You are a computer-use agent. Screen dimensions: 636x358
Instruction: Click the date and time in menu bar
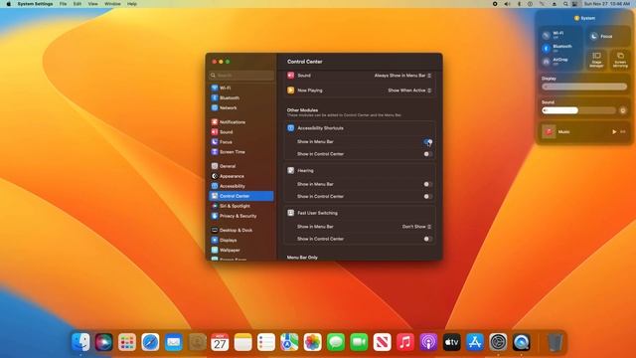(x=607, y=4)
